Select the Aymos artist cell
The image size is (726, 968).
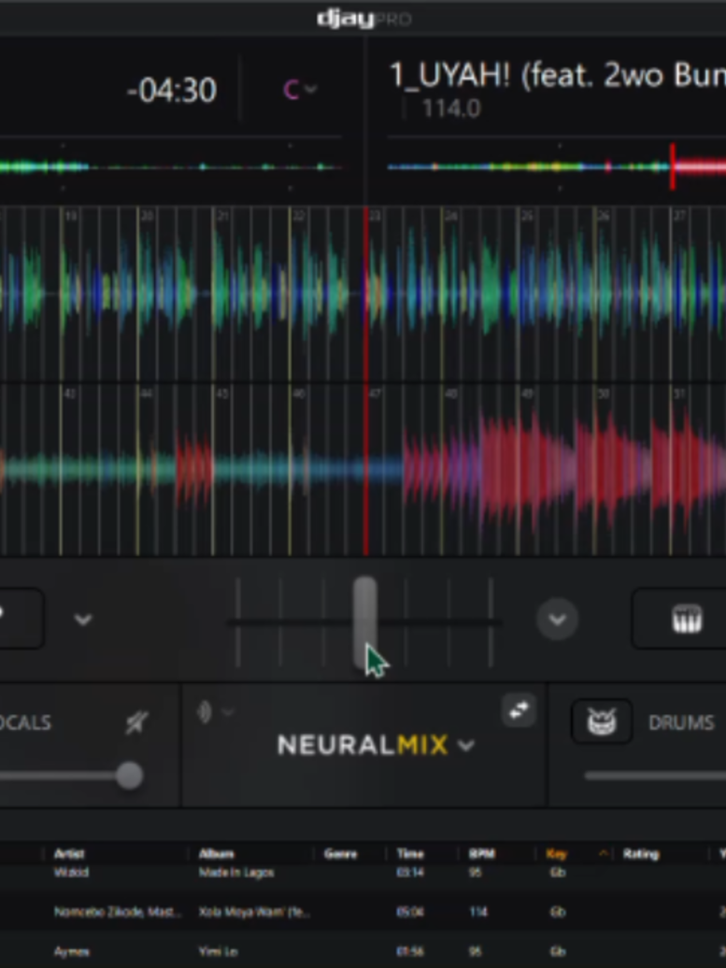(x=72, y=951)
